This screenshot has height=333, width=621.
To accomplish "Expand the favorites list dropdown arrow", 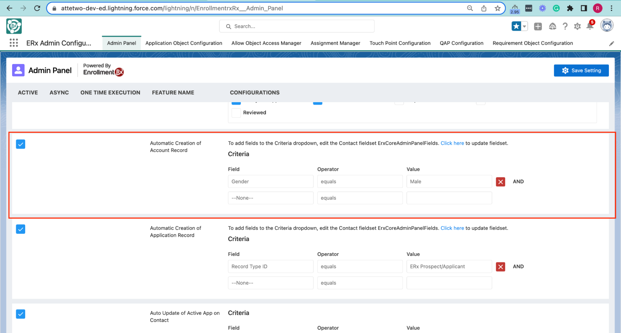I will (524, 26).
